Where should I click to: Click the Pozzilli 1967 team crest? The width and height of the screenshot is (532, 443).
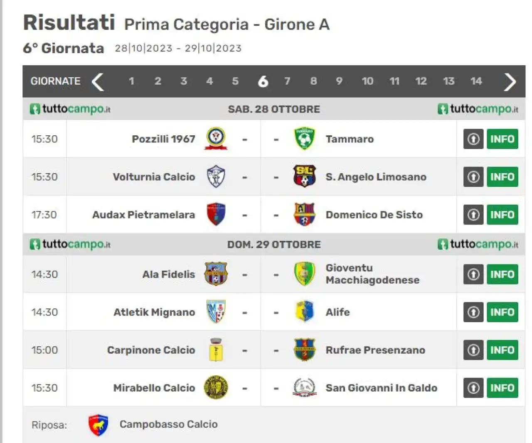pyautogui.click(x=216, y=139)
